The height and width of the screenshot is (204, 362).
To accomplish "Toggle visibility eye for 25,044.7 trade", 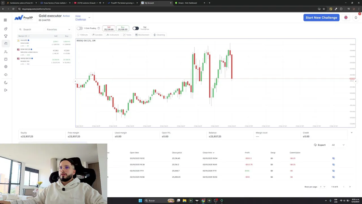I will pos(333,171).
